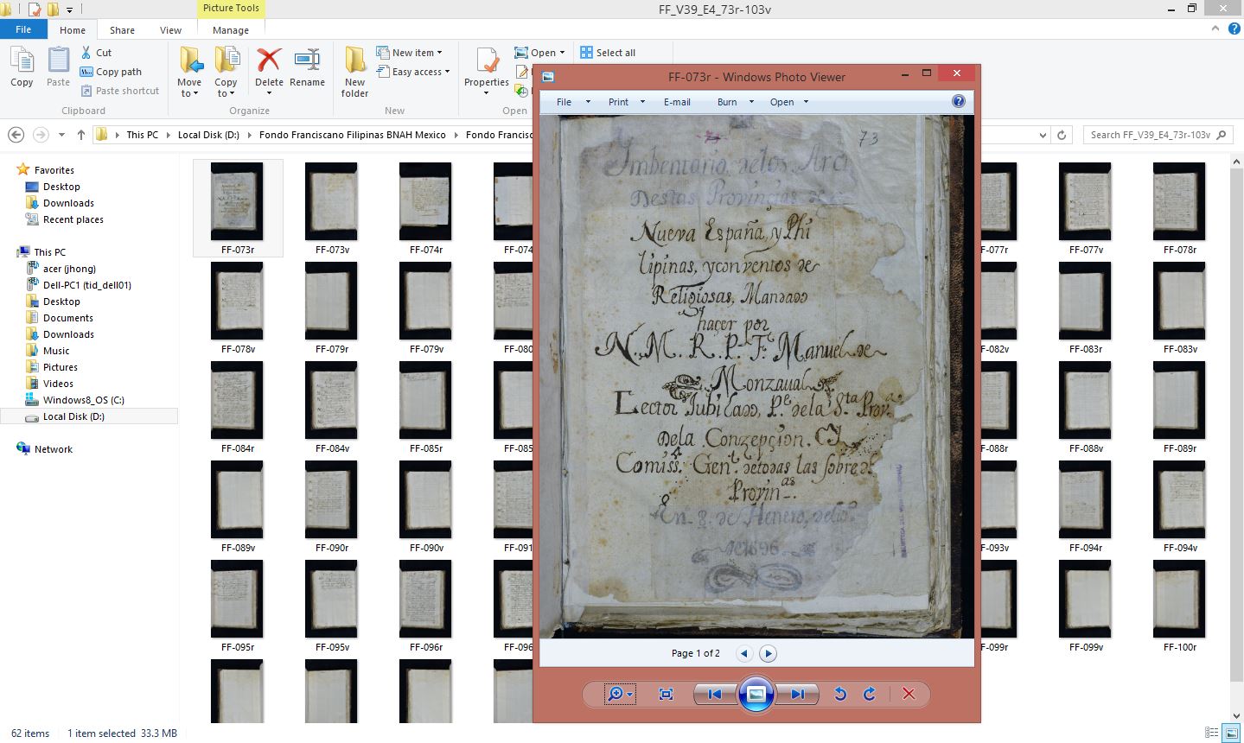
Task: Go to previous image in Photo Viewer
Action: coord(715,694)
